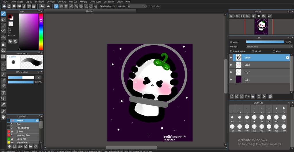Click the Redo arrow in toolbar
Image resolution: width=294 pixels, height=152 pixels.
coord(48,6)
